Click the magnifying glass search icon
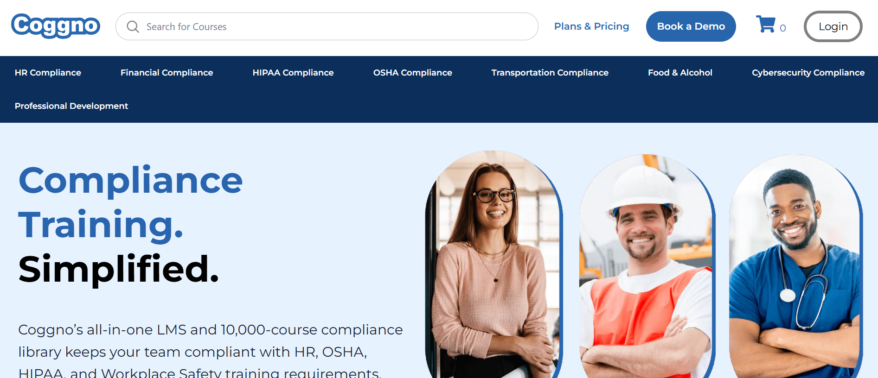This screenshot has height=378, width=878. pyautogui.click(x=133, y=27)
